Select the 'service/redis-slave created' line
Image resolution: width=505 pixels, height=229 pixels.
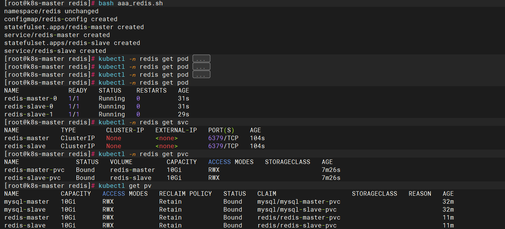coord(55,51)
